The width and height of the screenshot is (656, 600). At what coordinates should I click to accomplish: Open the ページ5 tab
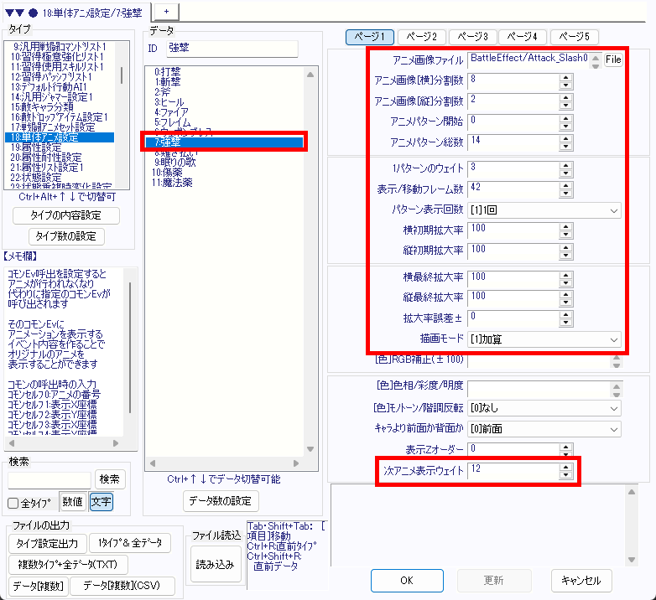pyautogui.click(x=575, y=37)
